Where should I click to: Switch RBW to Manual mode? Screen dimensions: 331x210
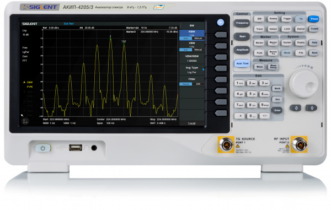pos(198,39)
